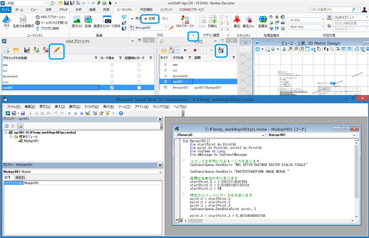Click zoom in icon in ビュー2 toolbar
This screenshot has width=369, height=238.
coord(290,49)
